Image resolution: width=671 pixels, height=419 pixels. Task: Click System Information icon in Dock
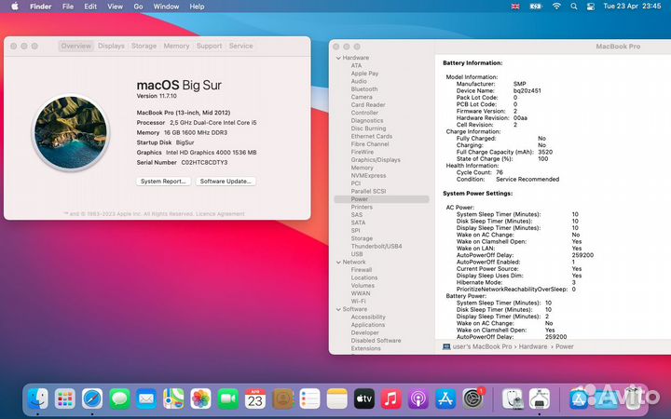[x=540, y=399]
